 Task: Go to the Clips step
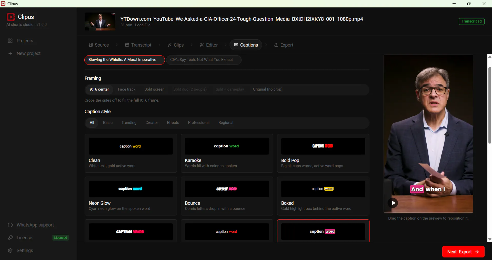(x=176, y=45)
